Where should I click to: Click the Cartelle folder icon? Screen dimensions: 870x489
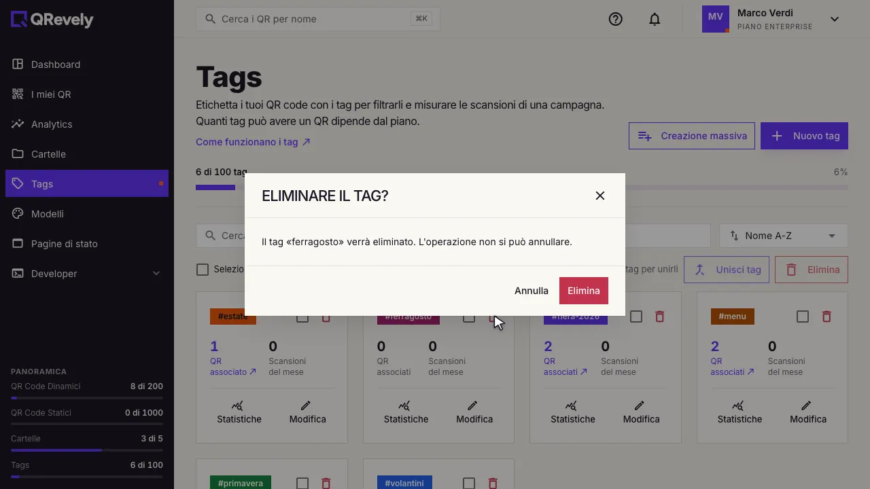tap(18, 154)
